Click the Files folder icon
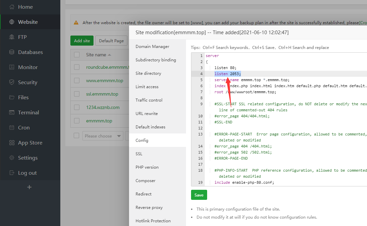This screenshot has height=226, width=367. (12, 97)
